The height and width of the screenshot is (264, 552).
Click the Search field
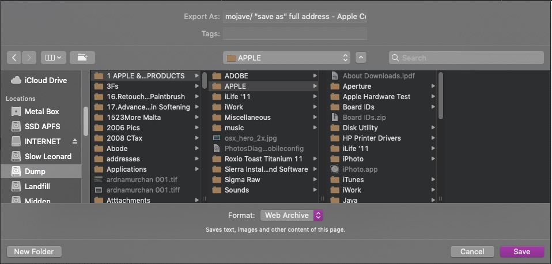coord(467,58)
